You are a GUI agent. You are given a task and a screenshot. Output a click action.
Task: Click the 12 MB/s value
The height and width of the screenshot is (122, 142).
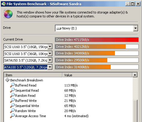(70, 96)
